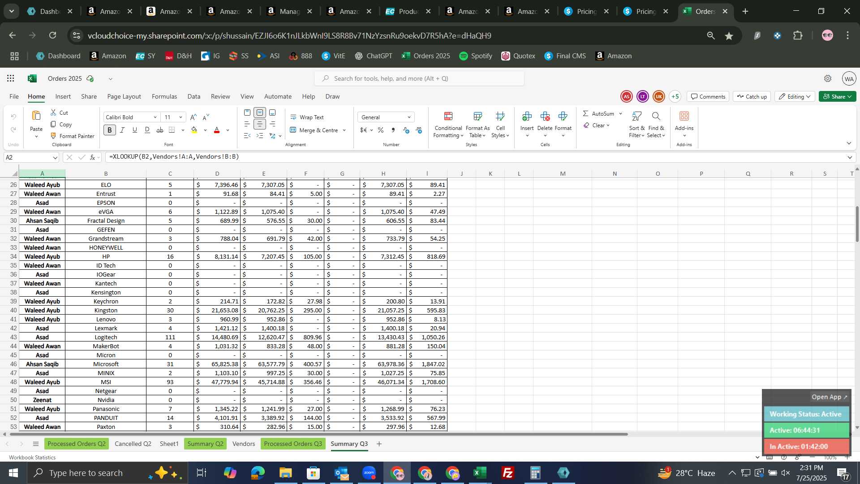This screenshot has height=484, width=860.
Task: Toggle Strikethrough formatting
Action: (160, 130)
